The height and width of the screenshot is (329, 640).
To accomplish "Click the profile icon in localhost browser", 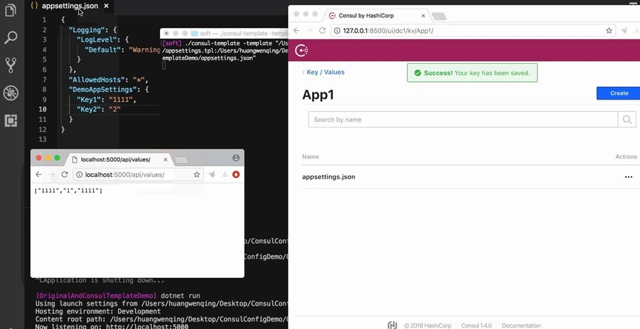I will [x=236, y=158].
